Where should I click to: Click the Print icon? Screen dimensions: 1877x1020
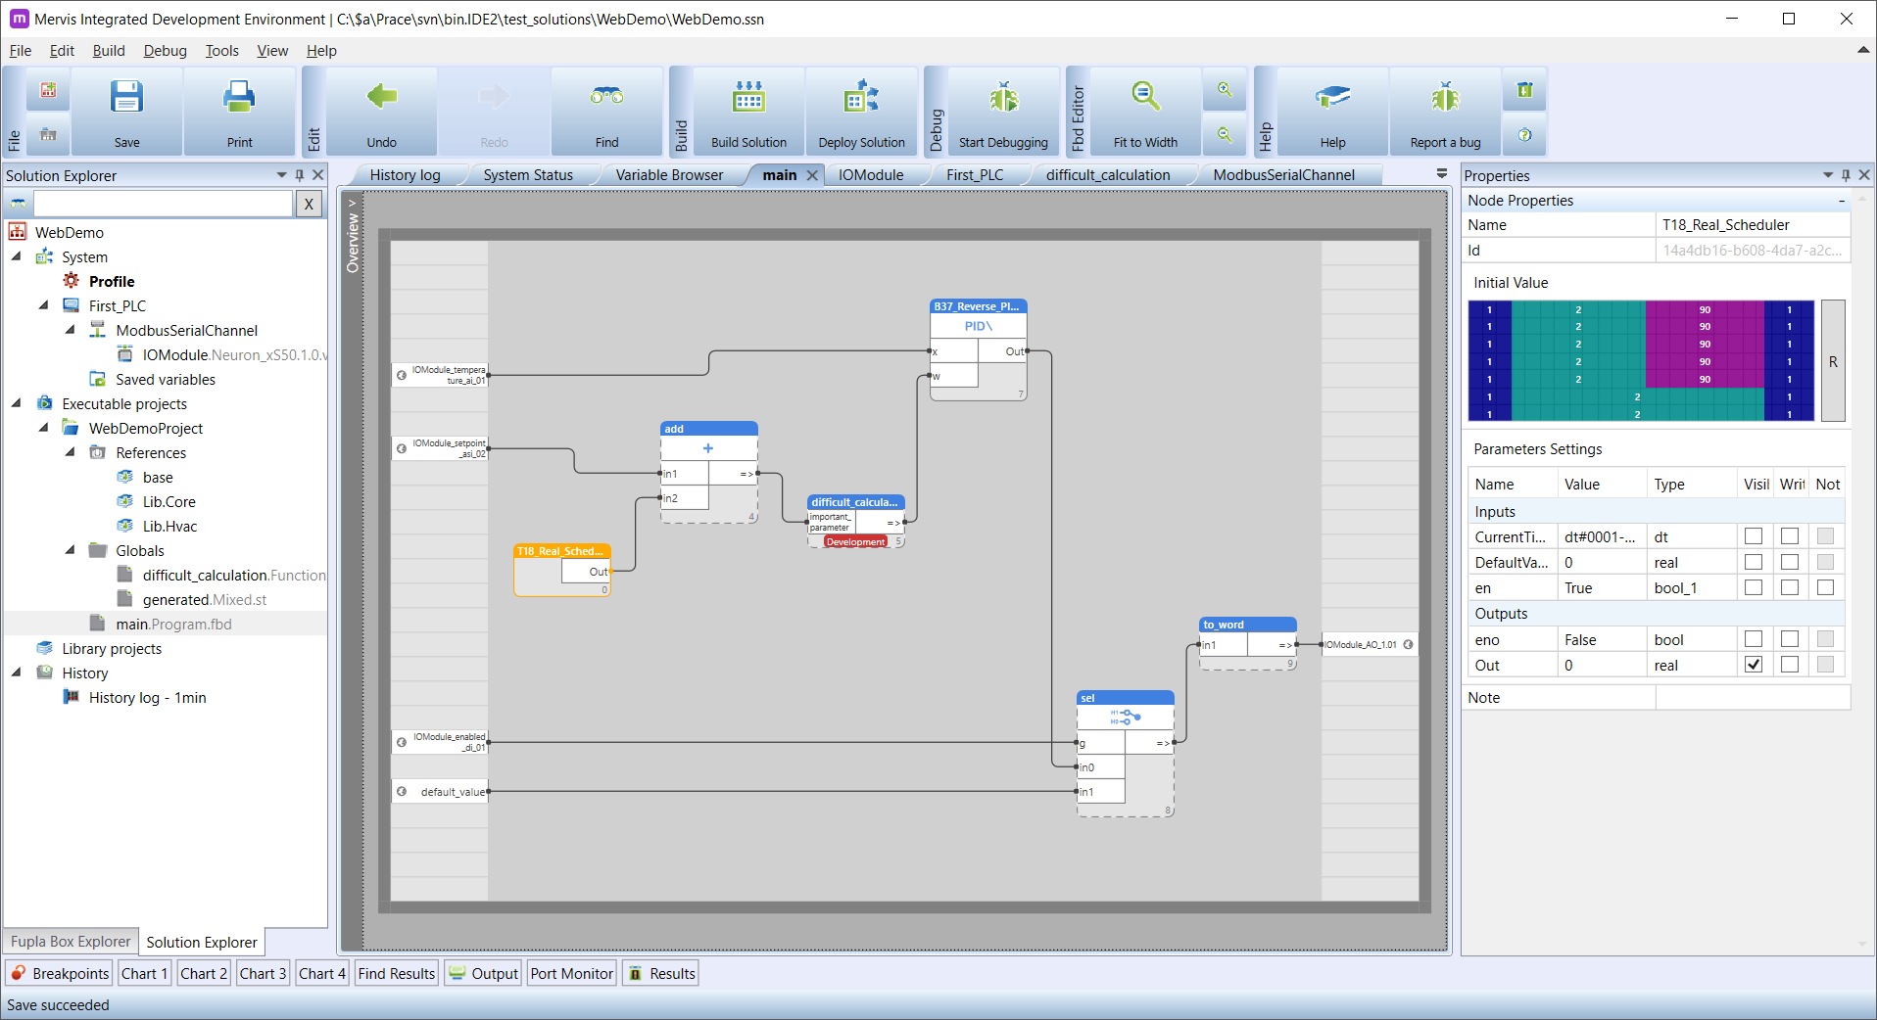(x=239, y=99)
